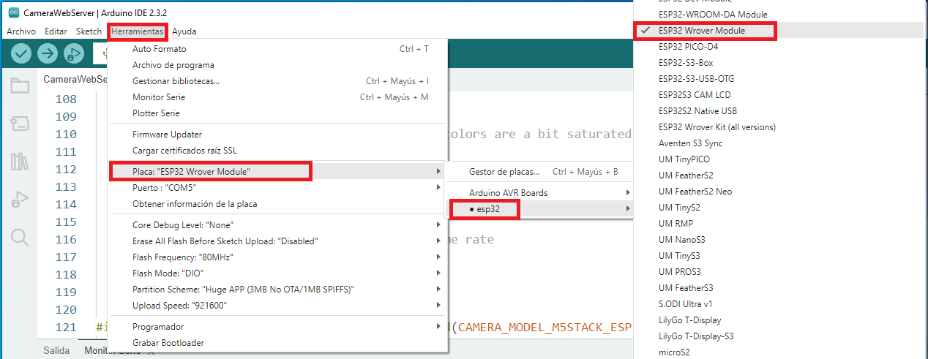Select the UM TinyPICO board option

pos(684,159)
